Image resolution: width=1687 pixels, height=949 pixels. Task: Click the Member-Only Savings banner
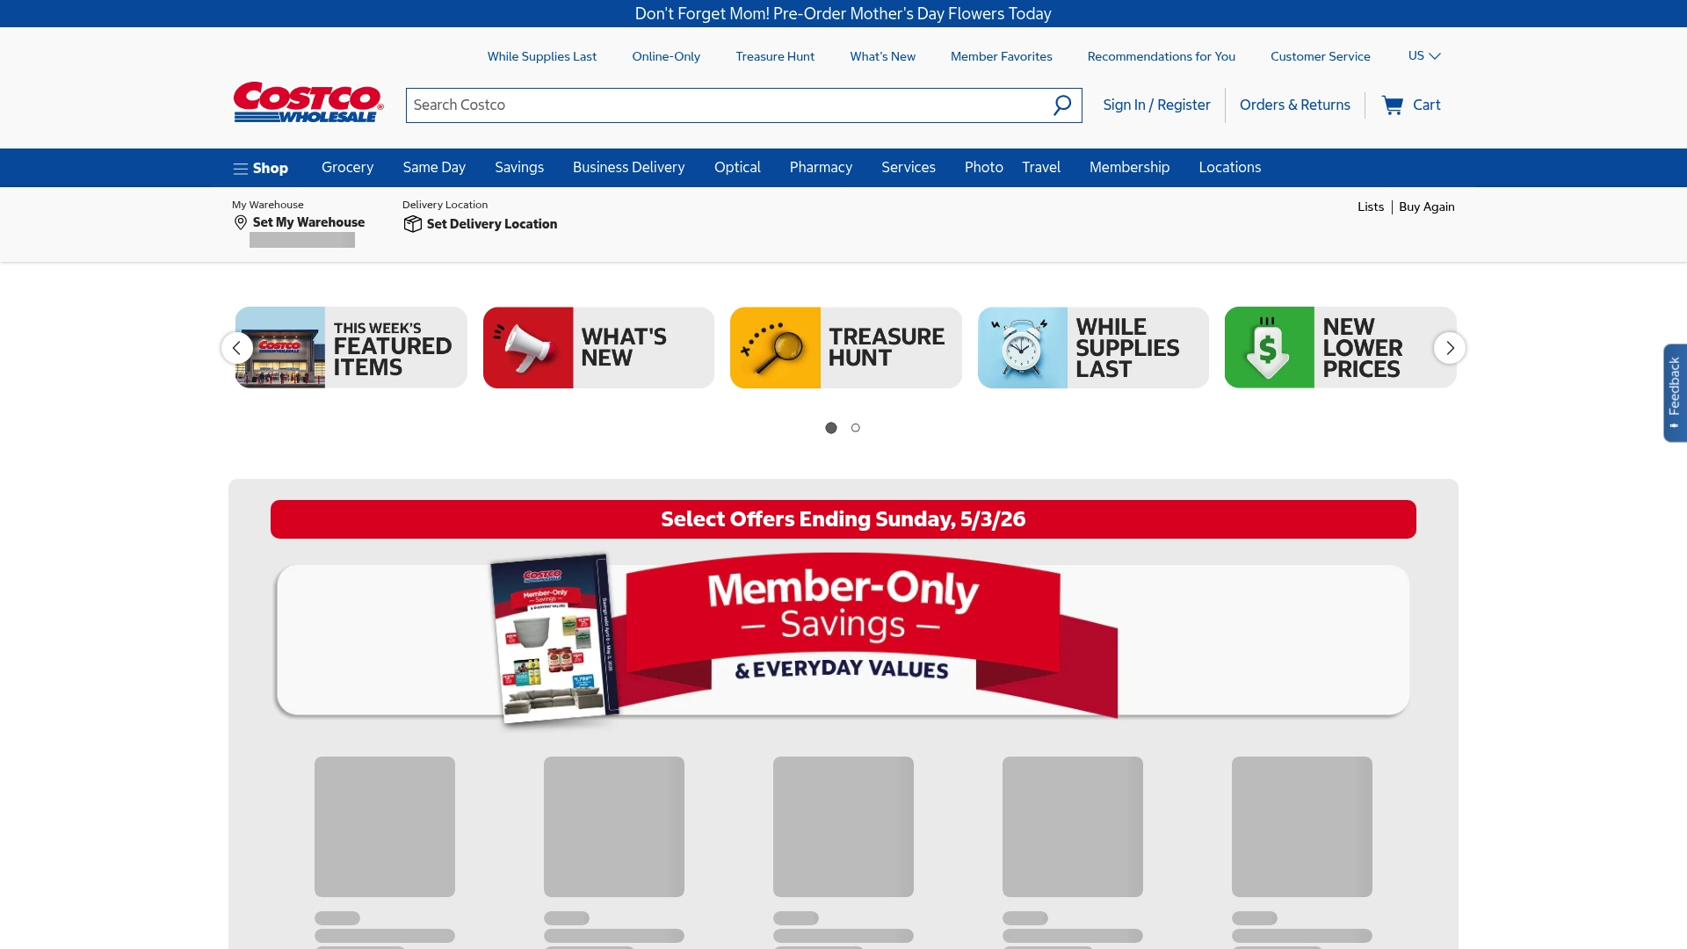[843, 639]
